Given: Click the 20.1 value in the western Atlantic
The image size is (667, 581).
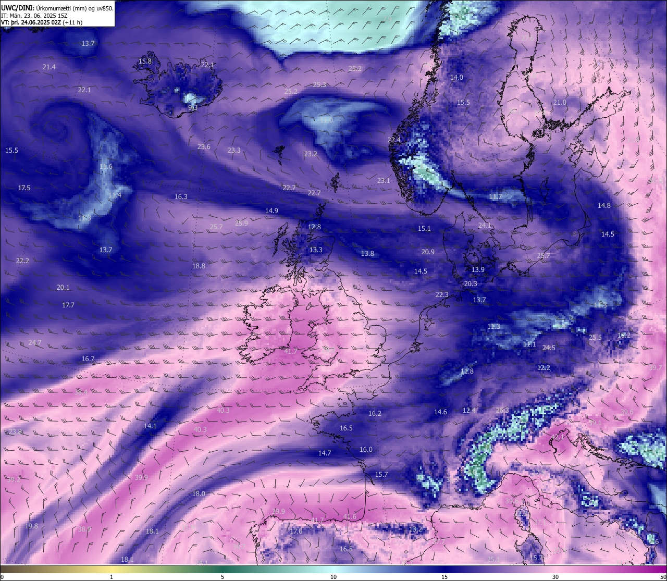Looking at the screenshot, I should tap(63, 288).
